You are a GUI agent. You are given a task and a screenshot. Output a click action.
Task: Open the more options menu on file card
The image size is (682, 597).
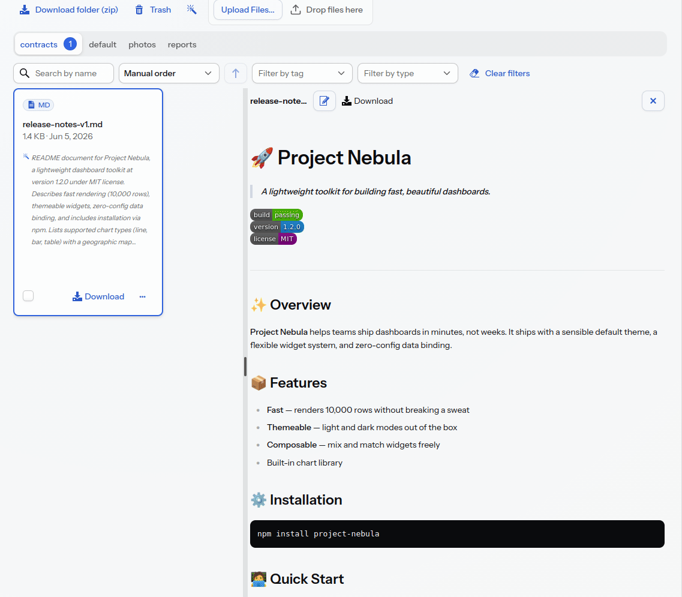click(142, 296)
